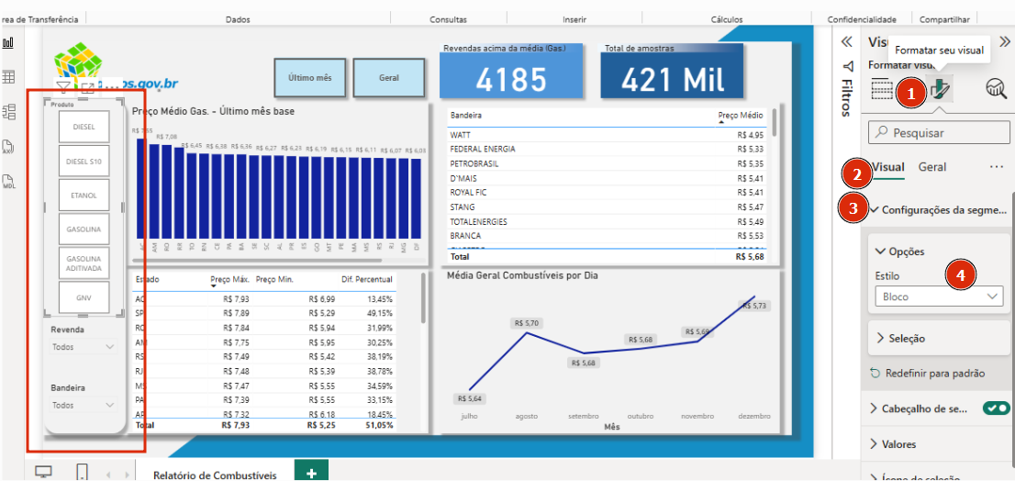
Task: Click Total de amostras card 421 Mil
Action: pyautogui.click(x=673, y=72)
